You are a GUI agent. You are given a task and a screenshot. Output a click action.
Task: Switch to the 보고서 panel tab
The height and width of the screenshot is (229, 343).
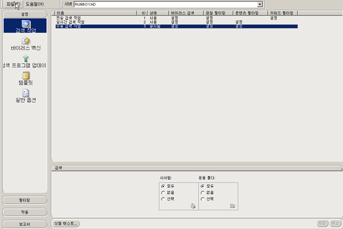point(25,224)
